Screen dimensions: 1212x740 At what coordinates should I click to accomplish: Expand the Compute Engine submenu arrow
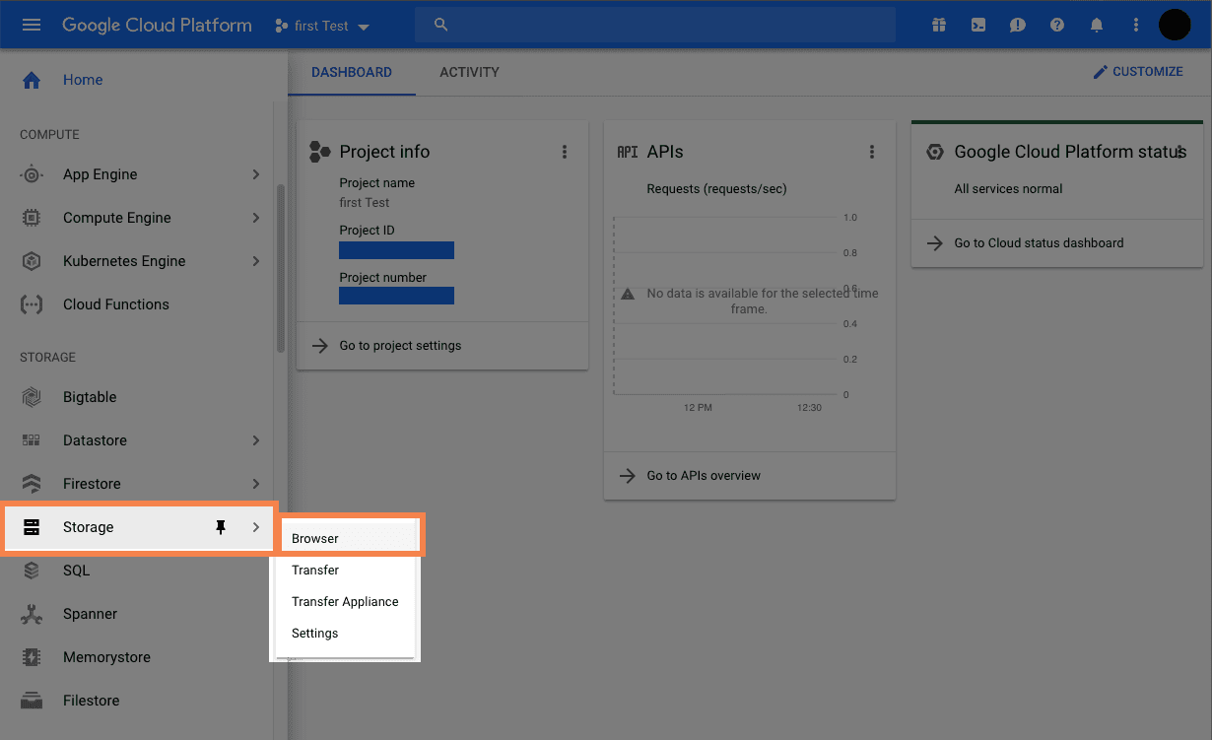click(256, 218)
